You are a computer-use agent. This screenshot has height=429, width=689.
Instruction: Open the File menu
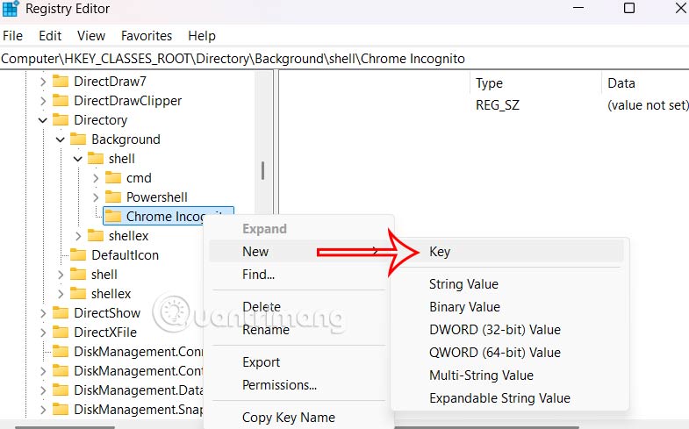coord(12,36)
